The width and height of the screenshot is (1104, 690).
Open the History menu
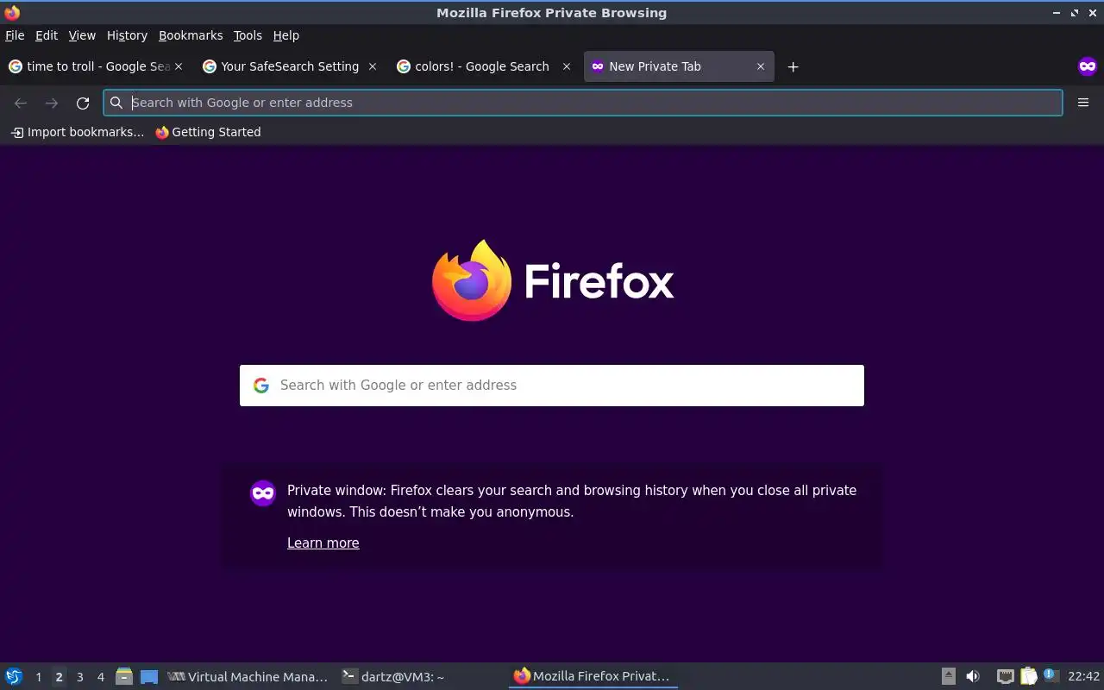pos(127,35)
